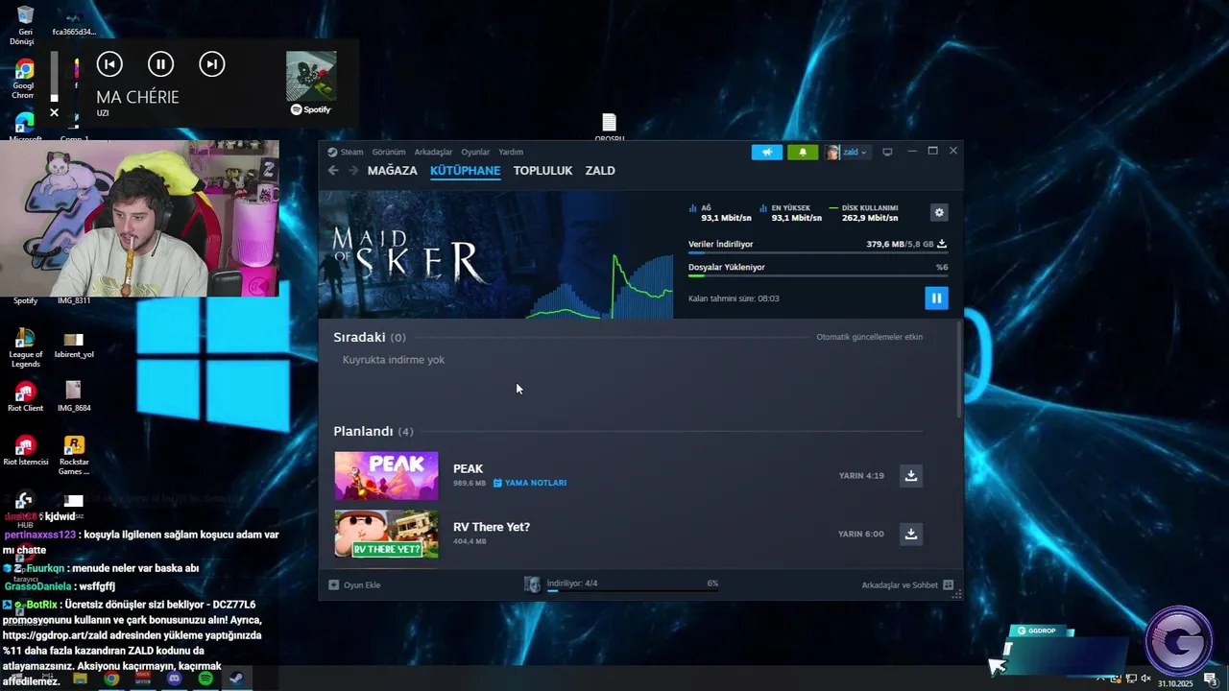Viewport: 1229px width, 691px height.
Task: Open the Arkadaşlar menu
Action: 433,152
